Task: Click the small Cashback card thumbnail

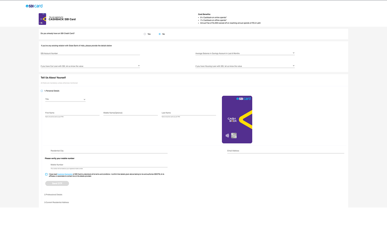Action: (42, 19)
